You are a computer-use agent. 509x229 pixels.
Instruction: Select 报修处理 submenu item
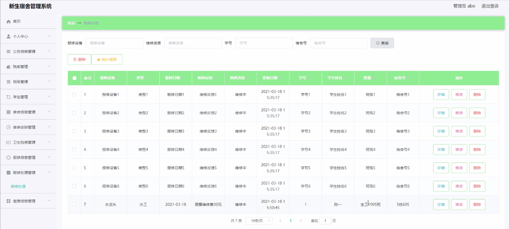tap(18, 186)
